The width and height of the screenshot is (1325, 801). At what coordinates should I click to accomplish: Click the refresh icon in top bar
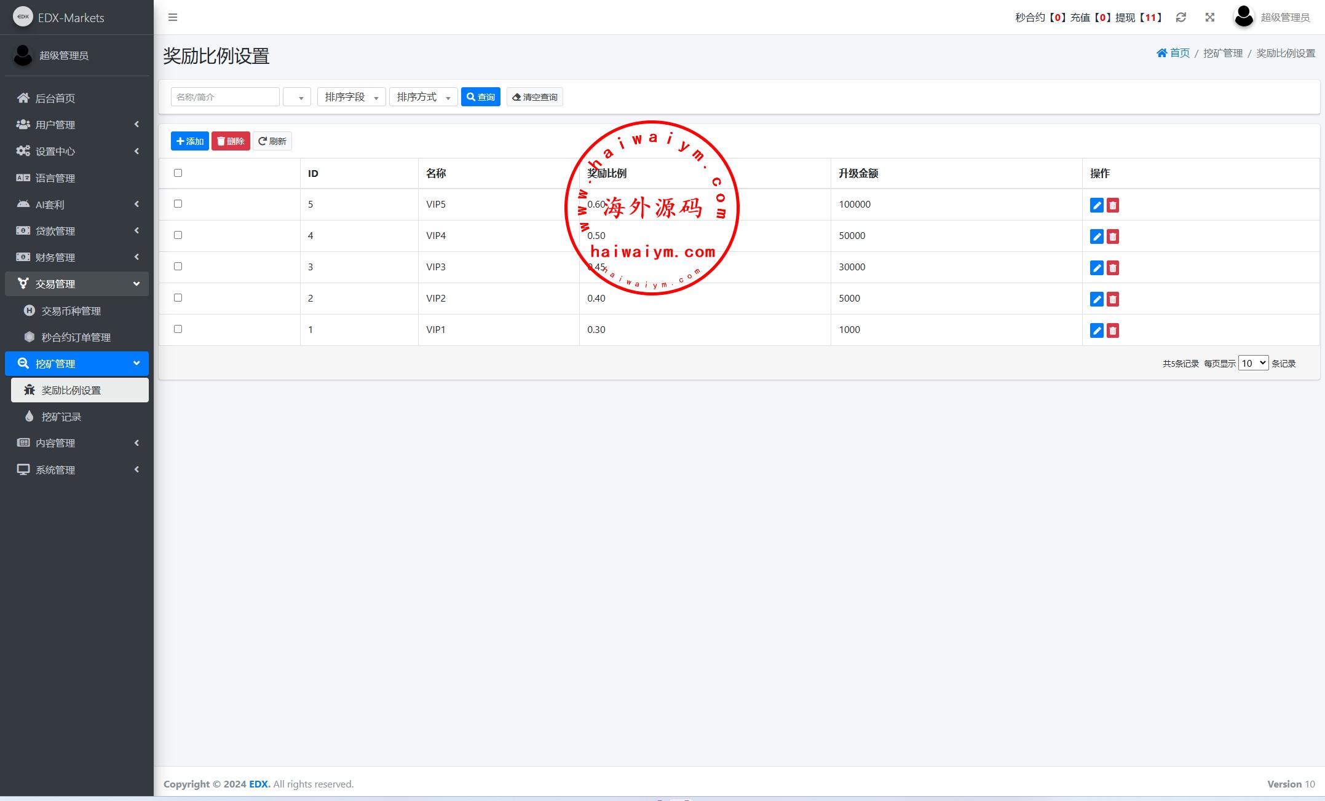tap(1181, 17)
